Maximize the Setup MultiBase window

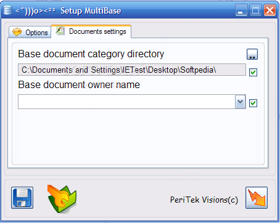tap(255, 10)
